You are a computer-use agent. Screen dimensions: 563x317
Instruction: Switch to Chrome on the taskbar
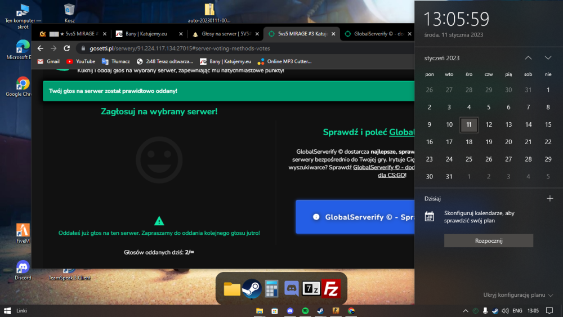coord(351,311)
